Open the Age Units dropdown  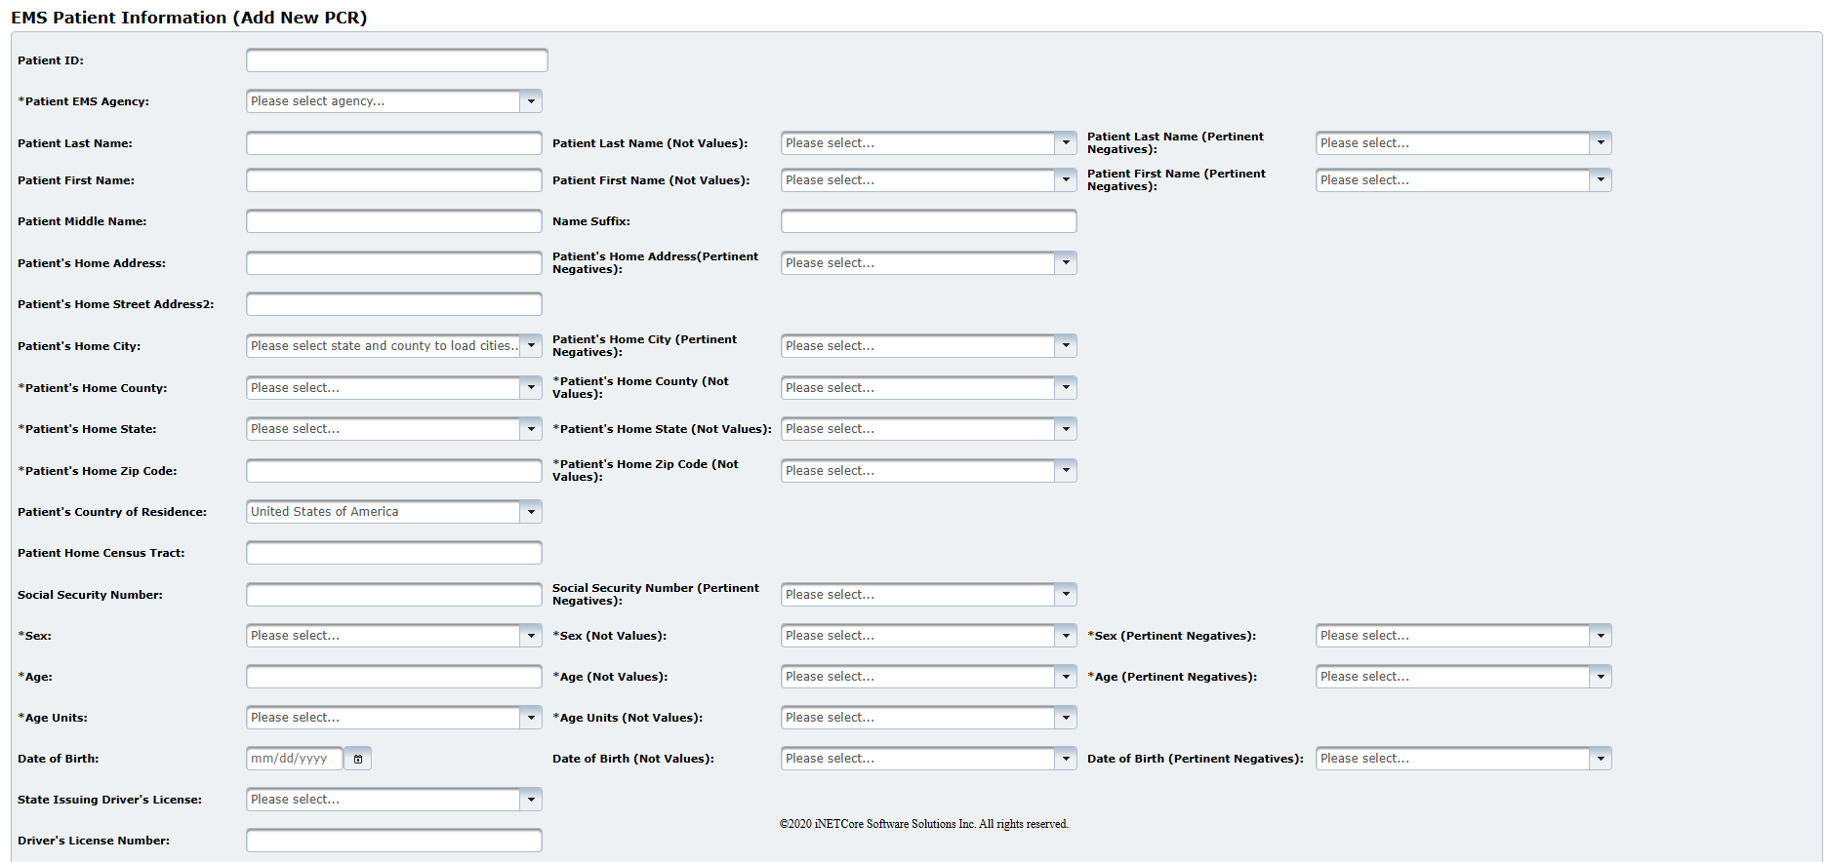point(394,718)
